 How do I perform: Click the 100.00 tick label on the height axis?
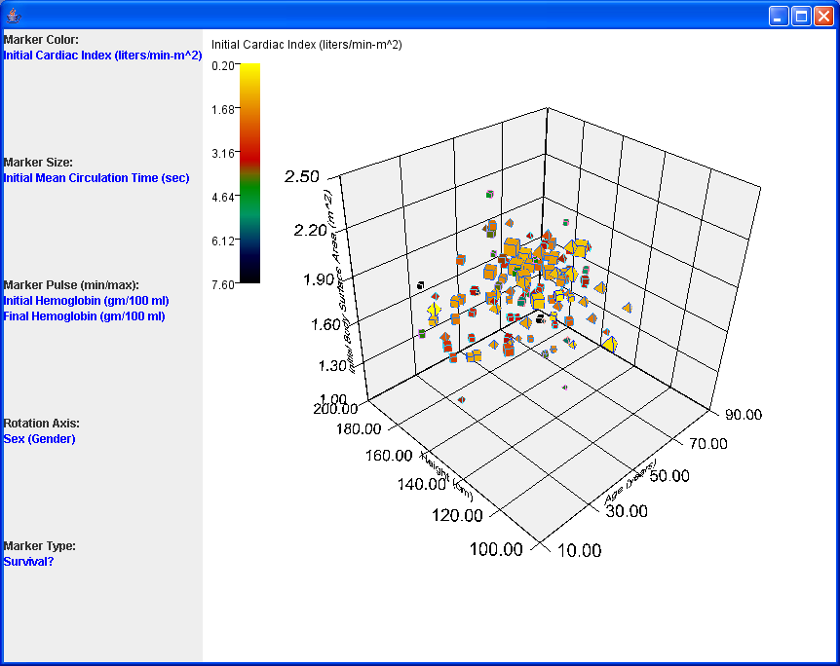click(x=495, y=549)
